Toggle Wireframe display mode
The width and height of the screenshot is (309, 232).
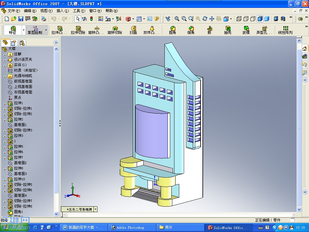click(239, 19)
